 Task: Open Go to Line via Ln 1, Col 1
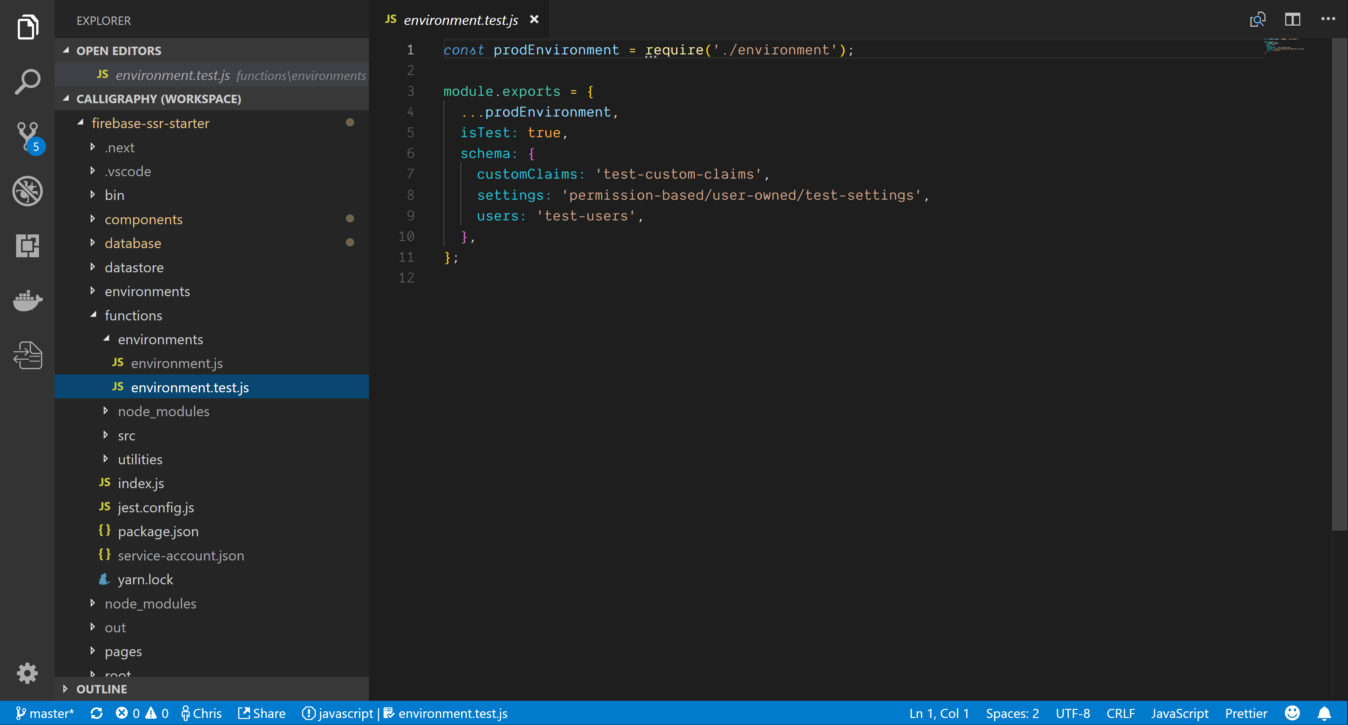click(939, 713)
